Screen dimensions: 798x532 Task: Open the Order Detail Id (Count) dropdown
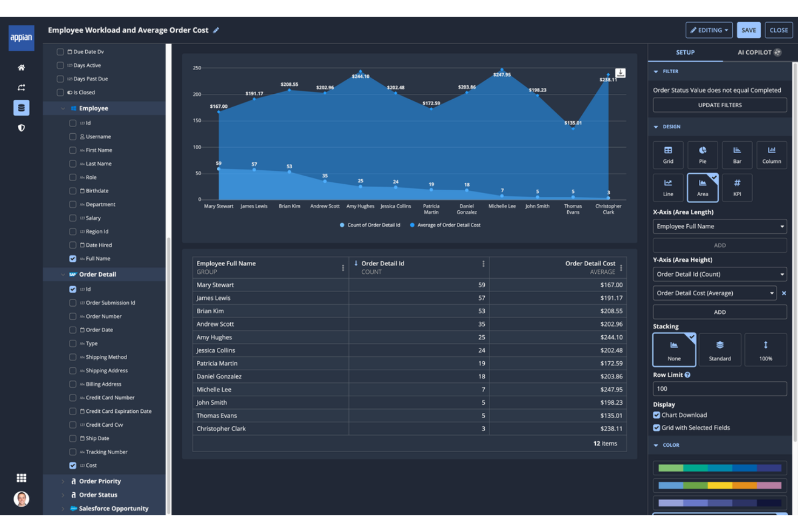pyautogui.click(x=720, y=274)
